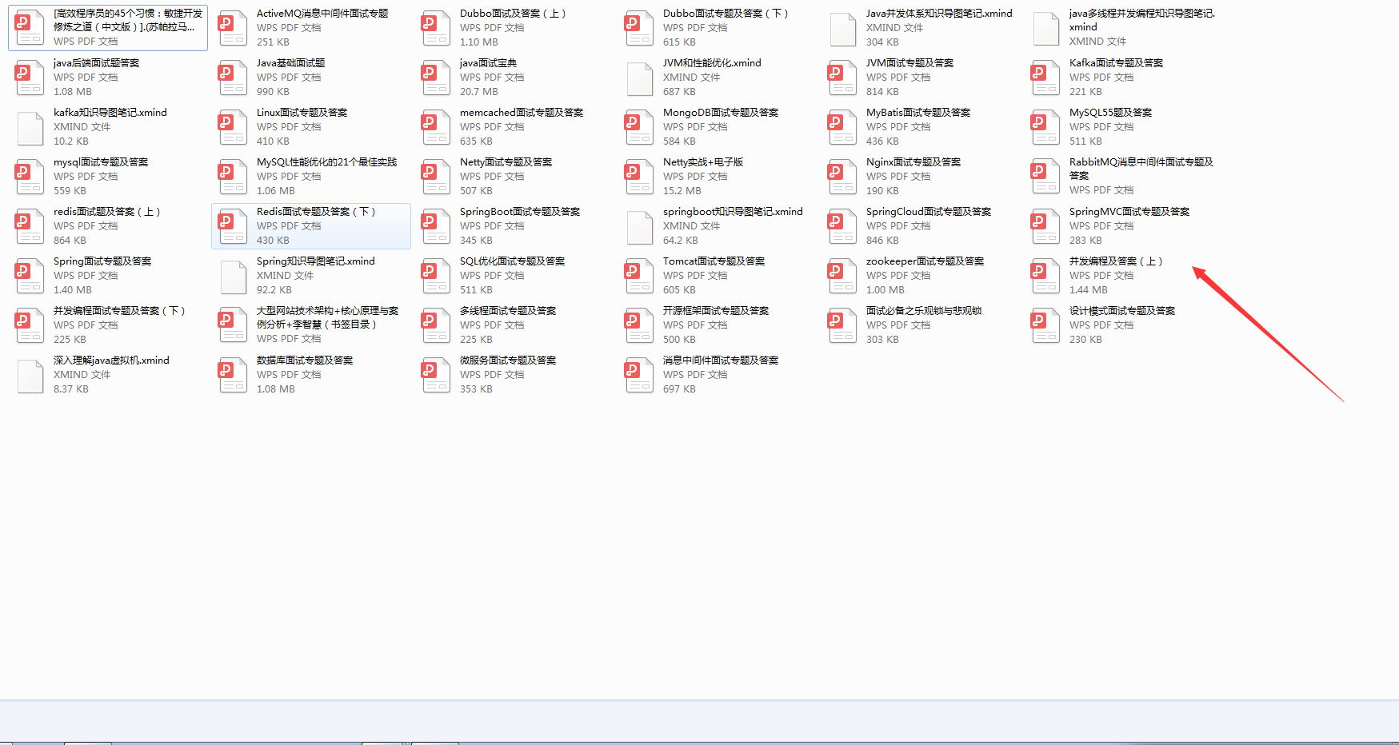Select the file name Tomcat面试专题及答案

click(x=713, y=261)
